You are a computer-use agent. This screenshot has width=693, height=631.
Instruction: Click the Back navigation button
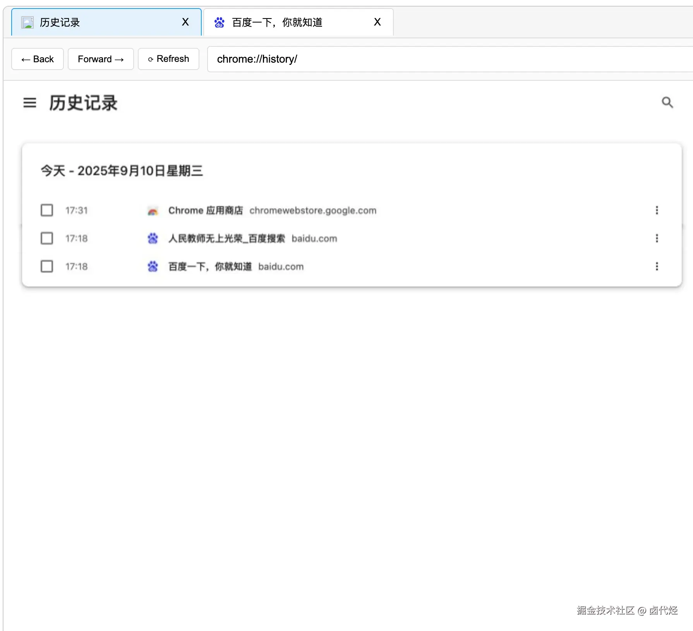(37, 59)
